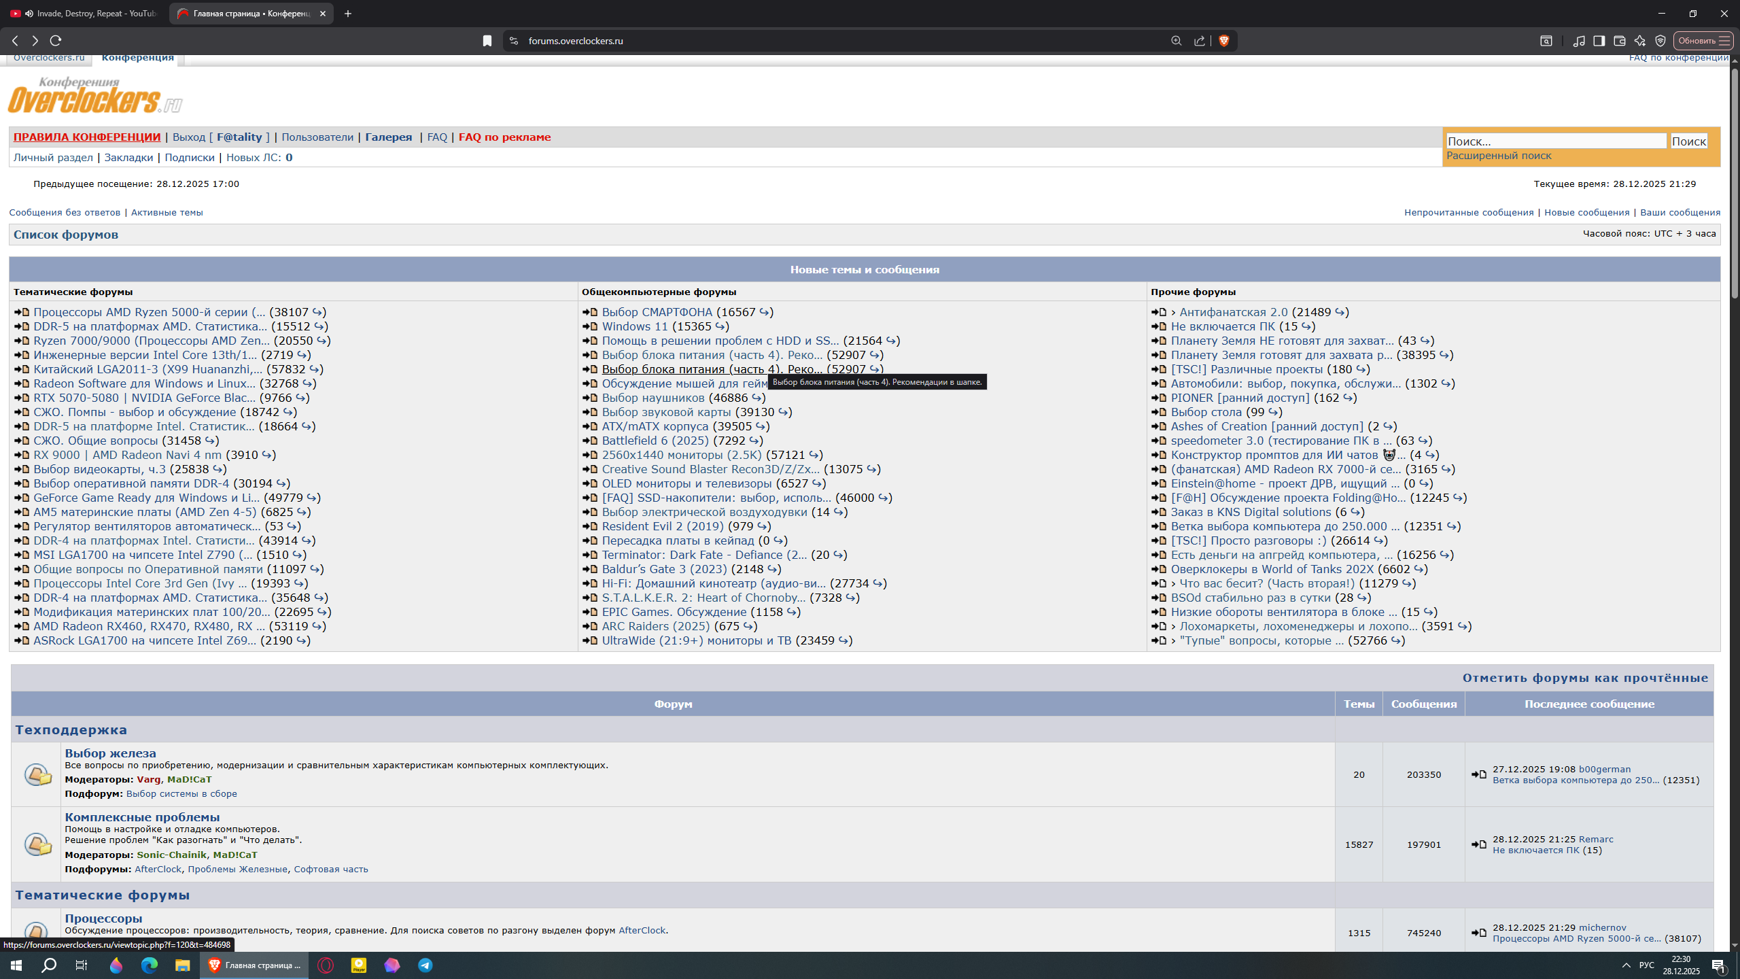Open the Обновить browser menu button
The image size is (1740, 979).
click(1703, 41)
